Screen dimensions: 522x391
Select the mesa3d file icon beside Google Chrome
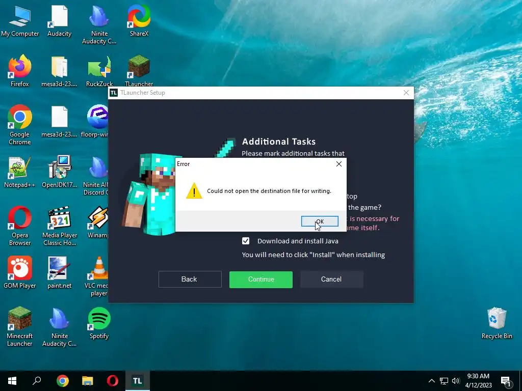(59, 122)
